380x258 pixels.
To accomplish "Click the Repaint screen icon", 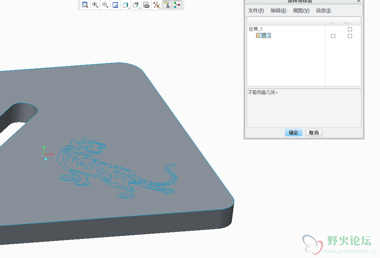I will [115, 5].
